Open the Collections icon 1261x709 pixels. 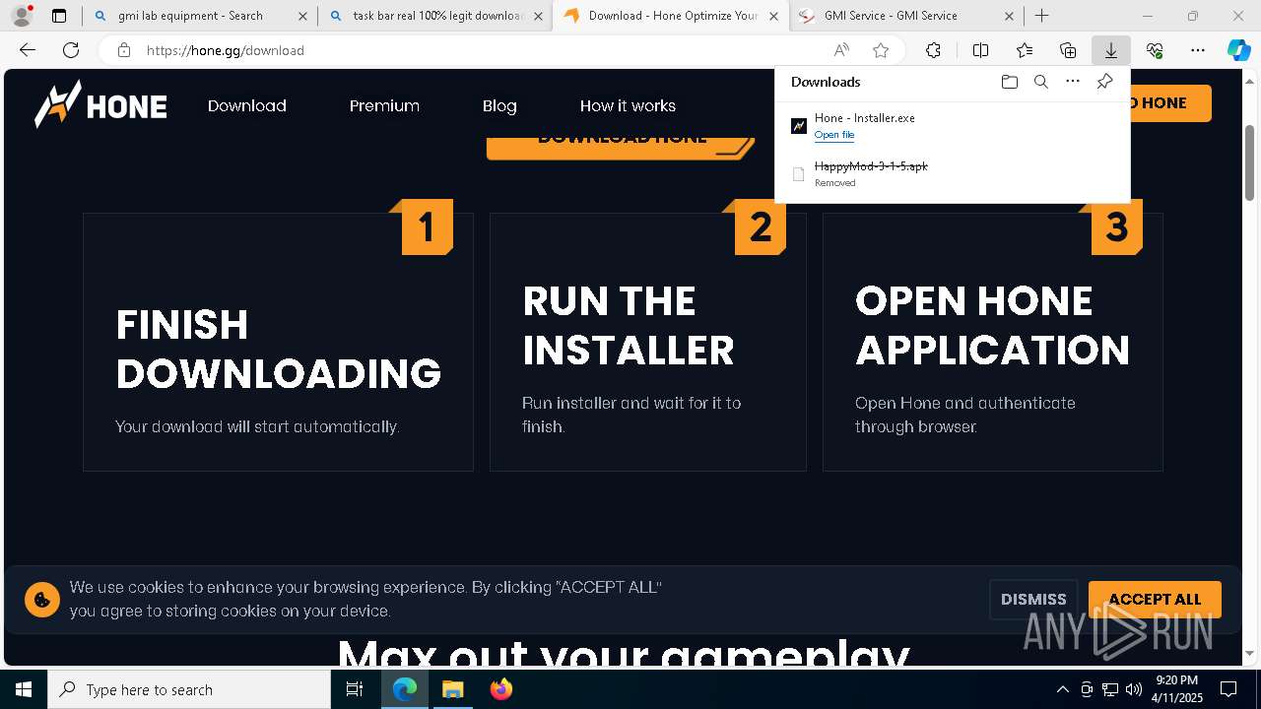(x=1068, y=50)
